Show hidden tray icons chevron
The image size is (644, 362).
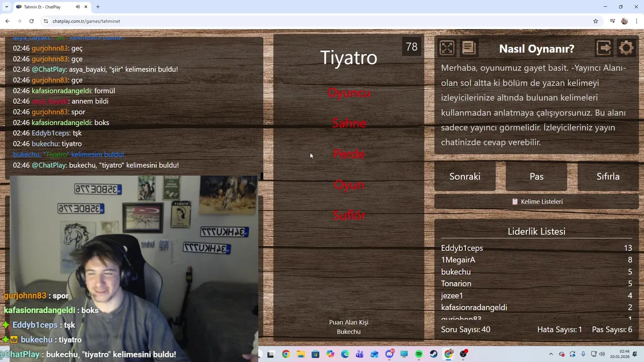pos(551,354)
